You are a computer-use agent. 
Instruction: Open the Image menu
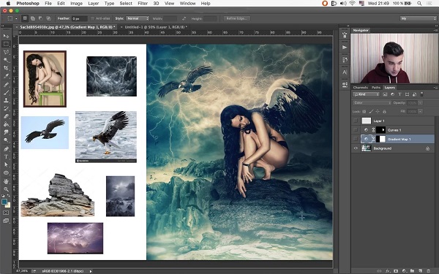(x=76, y=4)
